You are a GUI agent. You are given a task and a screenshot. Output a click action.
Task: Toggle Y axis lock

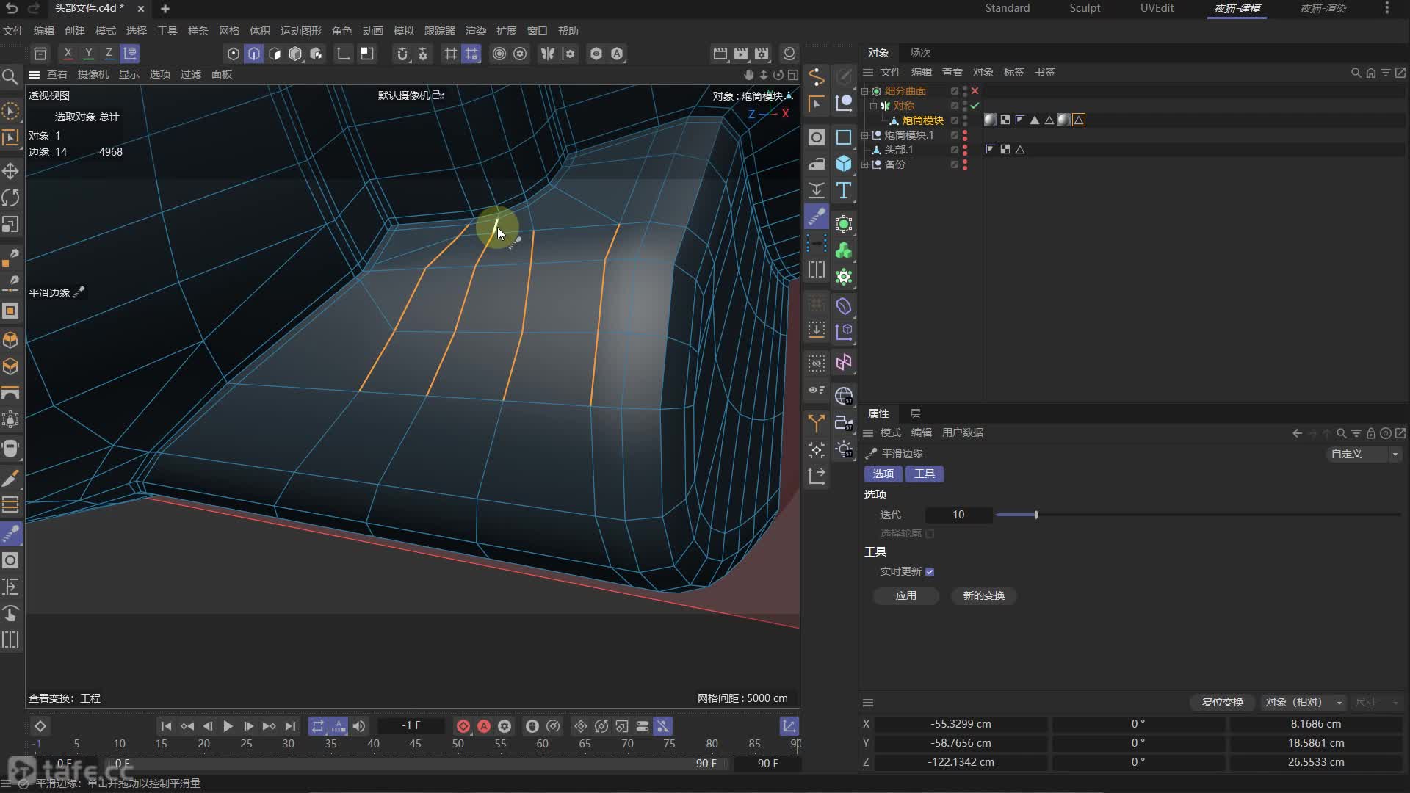pyautogui.click(x=88, y=54)
